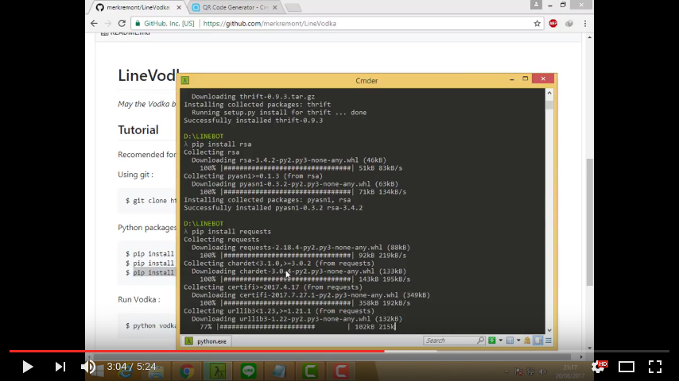Open the green Camtasia taskbar icon
679x381 pixels.
(310, 371)
